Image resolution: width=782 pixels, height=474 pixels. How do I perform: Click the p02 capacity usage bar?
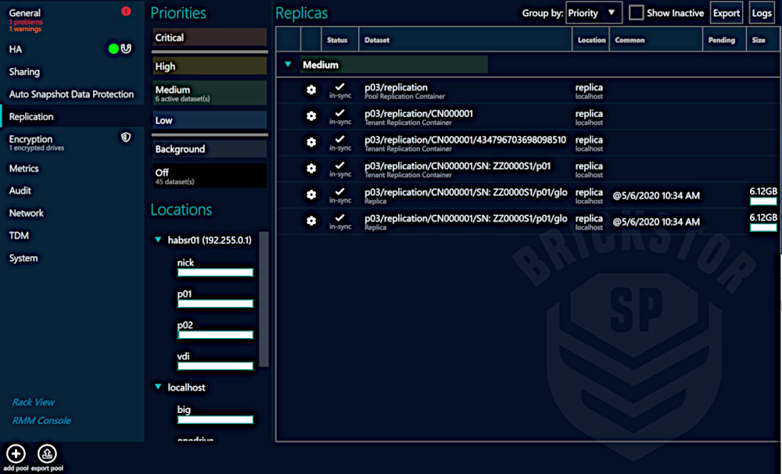215,334
